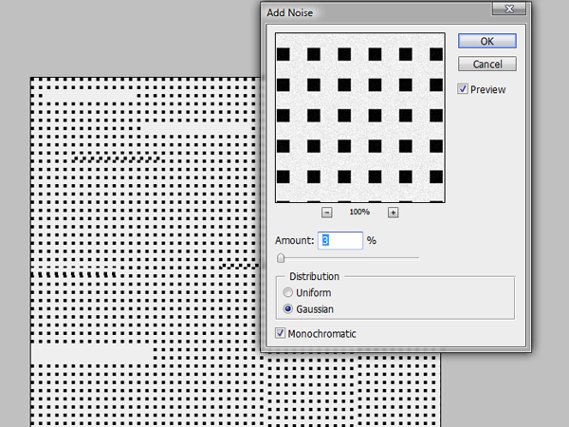Toggle the Preview checkbox
This screenshot has height=427, width=569.
click(x=463, y=89)
